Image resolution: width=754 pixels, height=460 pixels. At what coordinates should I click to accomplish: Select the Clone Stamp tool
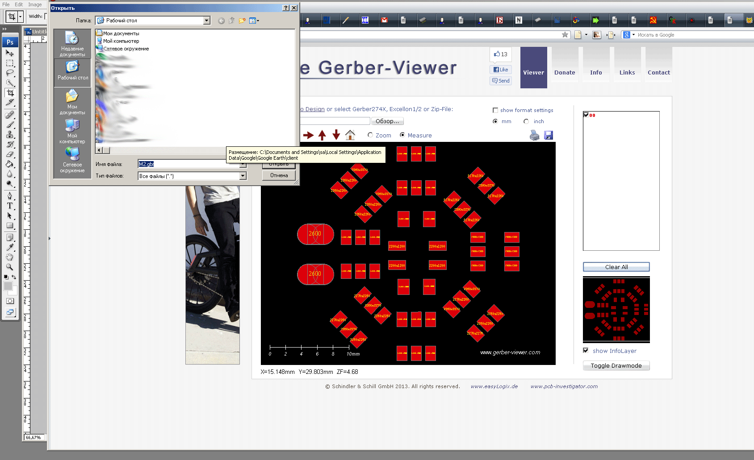10,134
